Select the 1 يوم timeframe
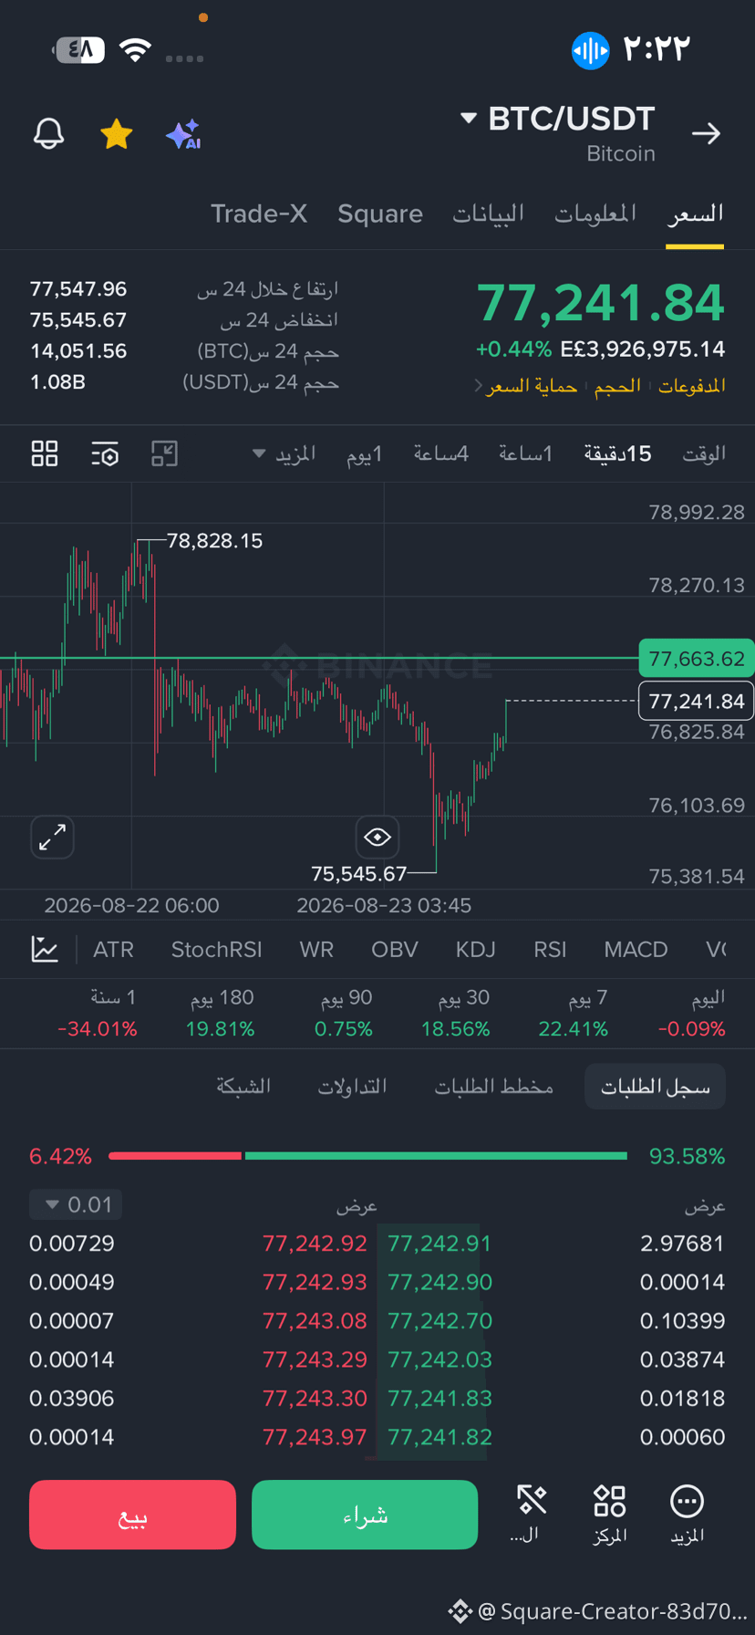 365,453
